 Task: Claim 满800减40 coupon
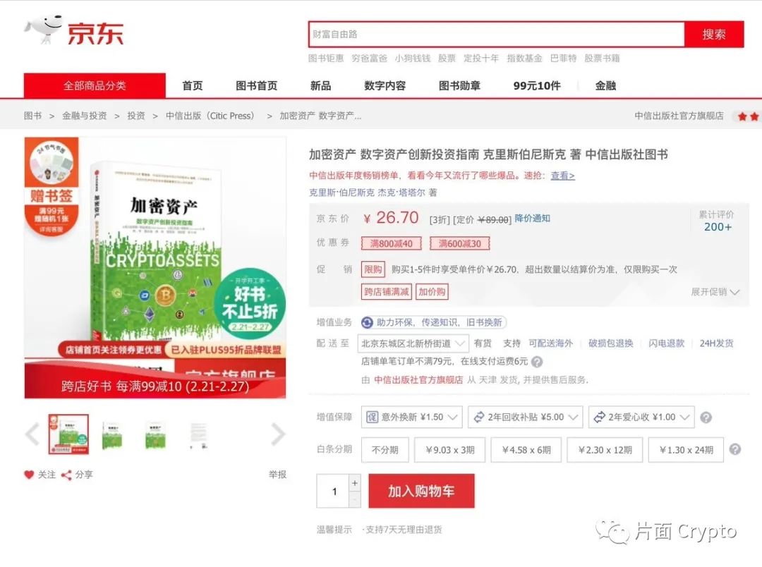coord(391,243)
